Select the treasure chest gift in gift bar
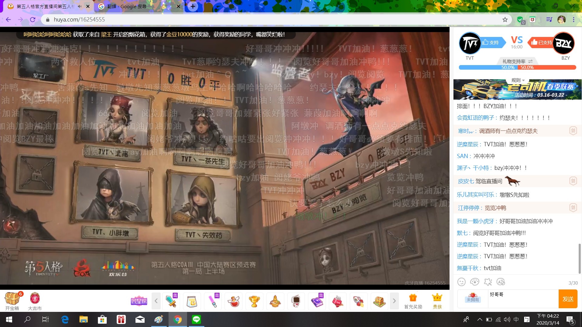The image size is (582, 327). [x=379, y=301]
